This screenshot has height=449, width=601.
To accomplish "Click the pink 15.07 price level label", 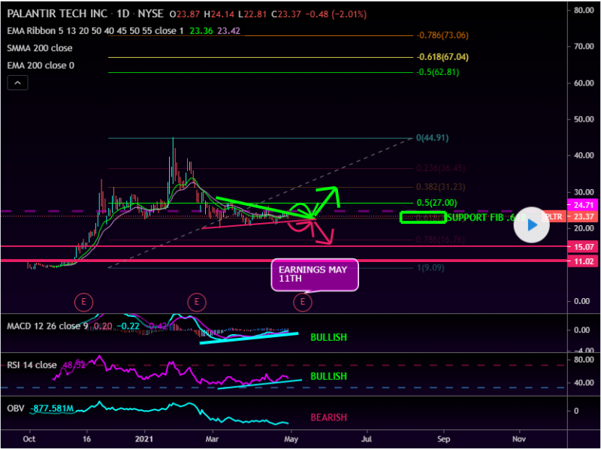I will (x=583, y=246).
